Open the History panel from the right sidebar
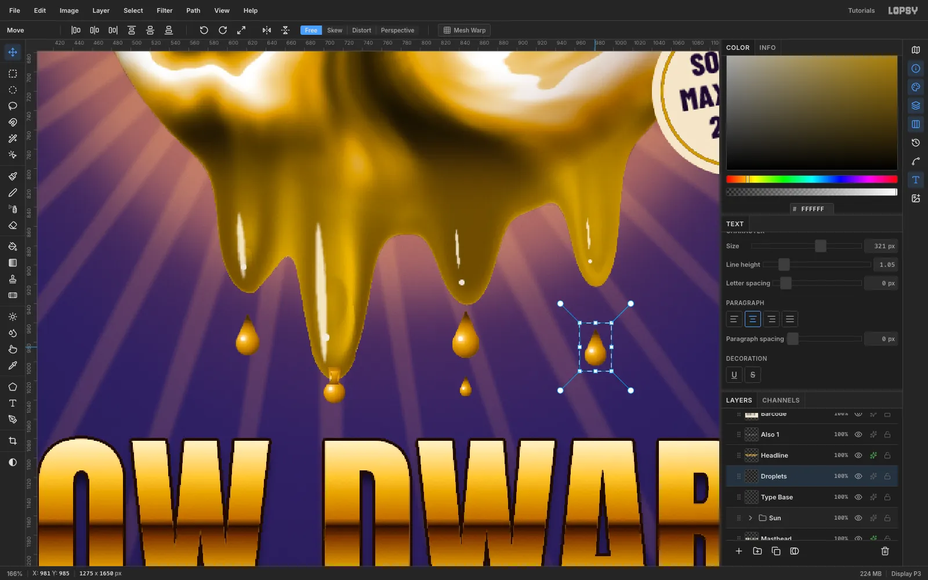 (916, 143)
